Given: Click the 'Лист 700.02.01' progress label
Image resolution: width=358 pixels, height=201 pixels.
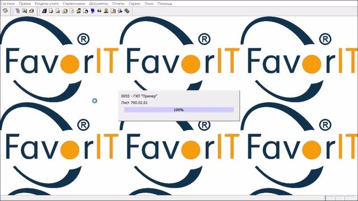Looking at the screenshot, I should coord(134,103).
